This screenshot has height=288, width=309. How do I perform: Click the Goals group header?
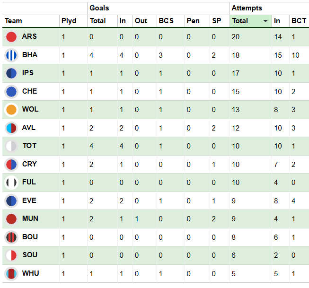99,8
